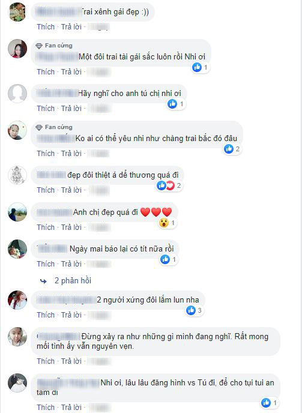The image size is (302, 413).
Task: Click wow emoji reaction on 'Anh chị đẹp quá đi' comment
Action: click(x=164, y=223)
